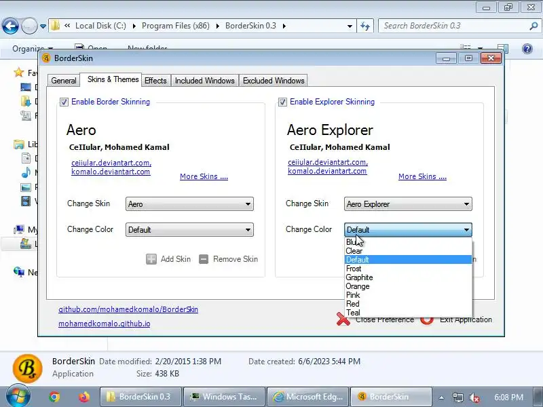Click the muted volume tray icon
This screenshot has height=407, width=543.
point(474,398)
